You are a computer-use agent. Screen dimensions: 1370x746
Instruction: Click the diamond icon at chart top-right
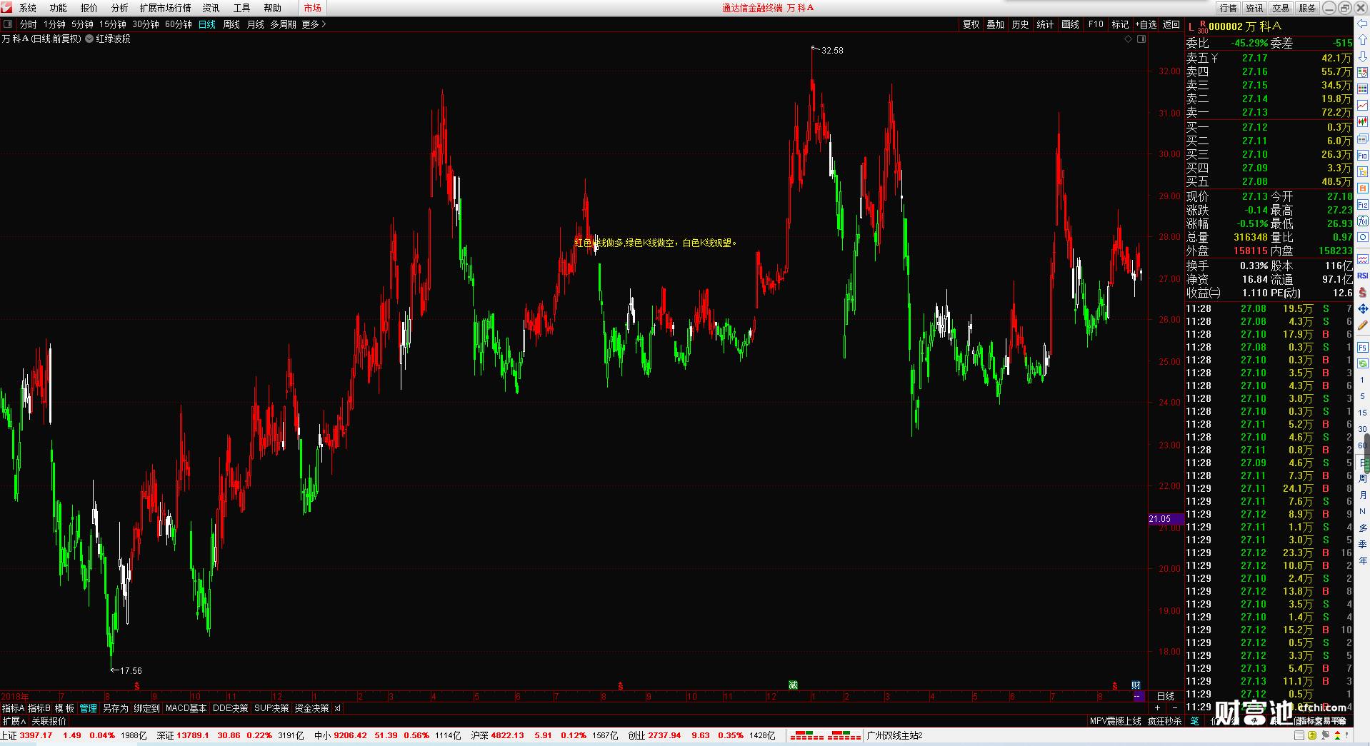coord(1129,39)
